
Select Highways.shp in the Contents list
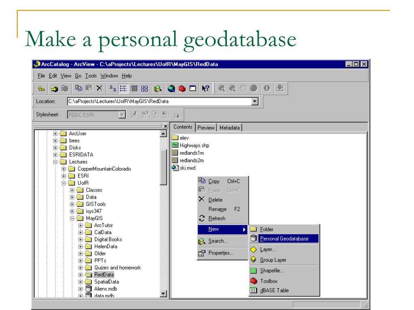191,145
